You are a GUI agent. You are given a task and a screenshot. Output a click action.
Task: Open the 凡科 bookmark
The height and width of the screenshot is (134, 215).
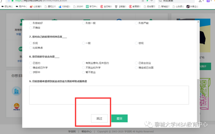64,7
